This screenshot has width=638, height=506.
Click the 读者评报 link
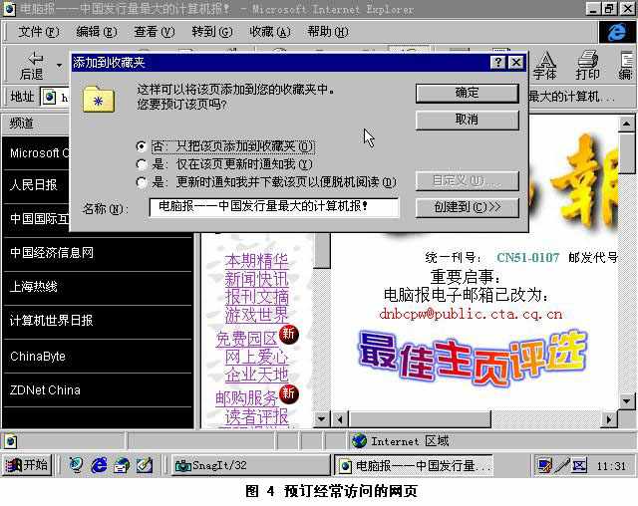tap(257, 416)
